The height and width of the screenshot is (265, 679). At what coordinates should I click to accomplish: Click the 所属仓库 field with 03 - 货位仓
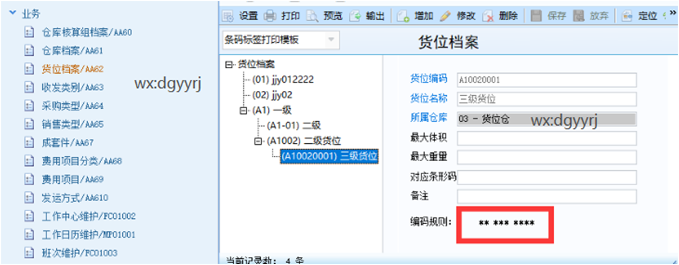[547, 118]
